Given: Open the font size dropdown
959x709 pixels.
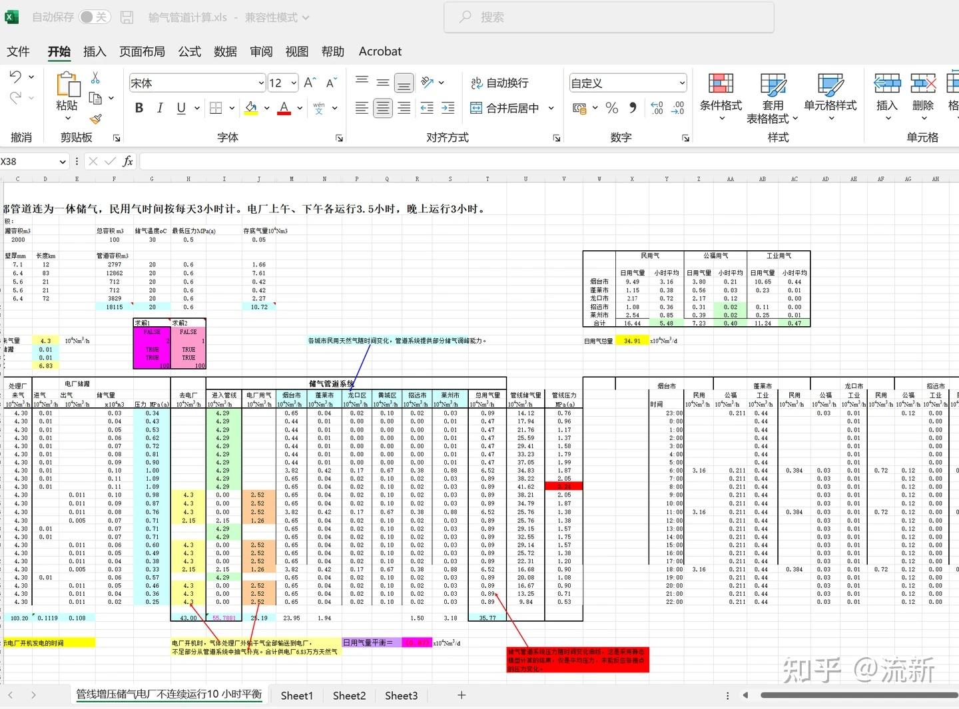Looking at the screenshot, I should 294,83.
